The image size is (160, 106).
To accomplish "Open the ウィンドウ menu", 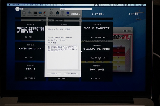I will pyautogui.click(x=54, y=5).
